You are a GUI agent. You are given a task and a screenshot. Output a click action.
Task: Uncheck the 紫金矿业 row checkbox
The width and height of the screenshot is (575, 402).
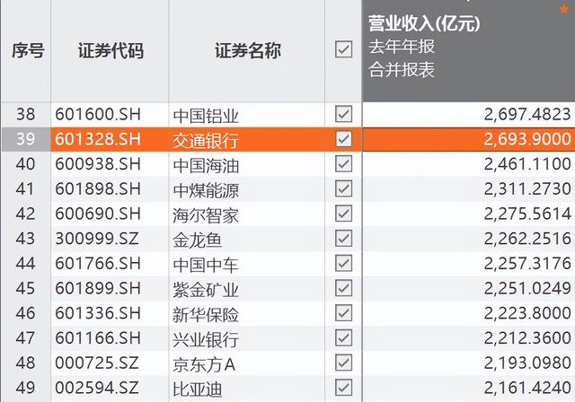[343, 288]
